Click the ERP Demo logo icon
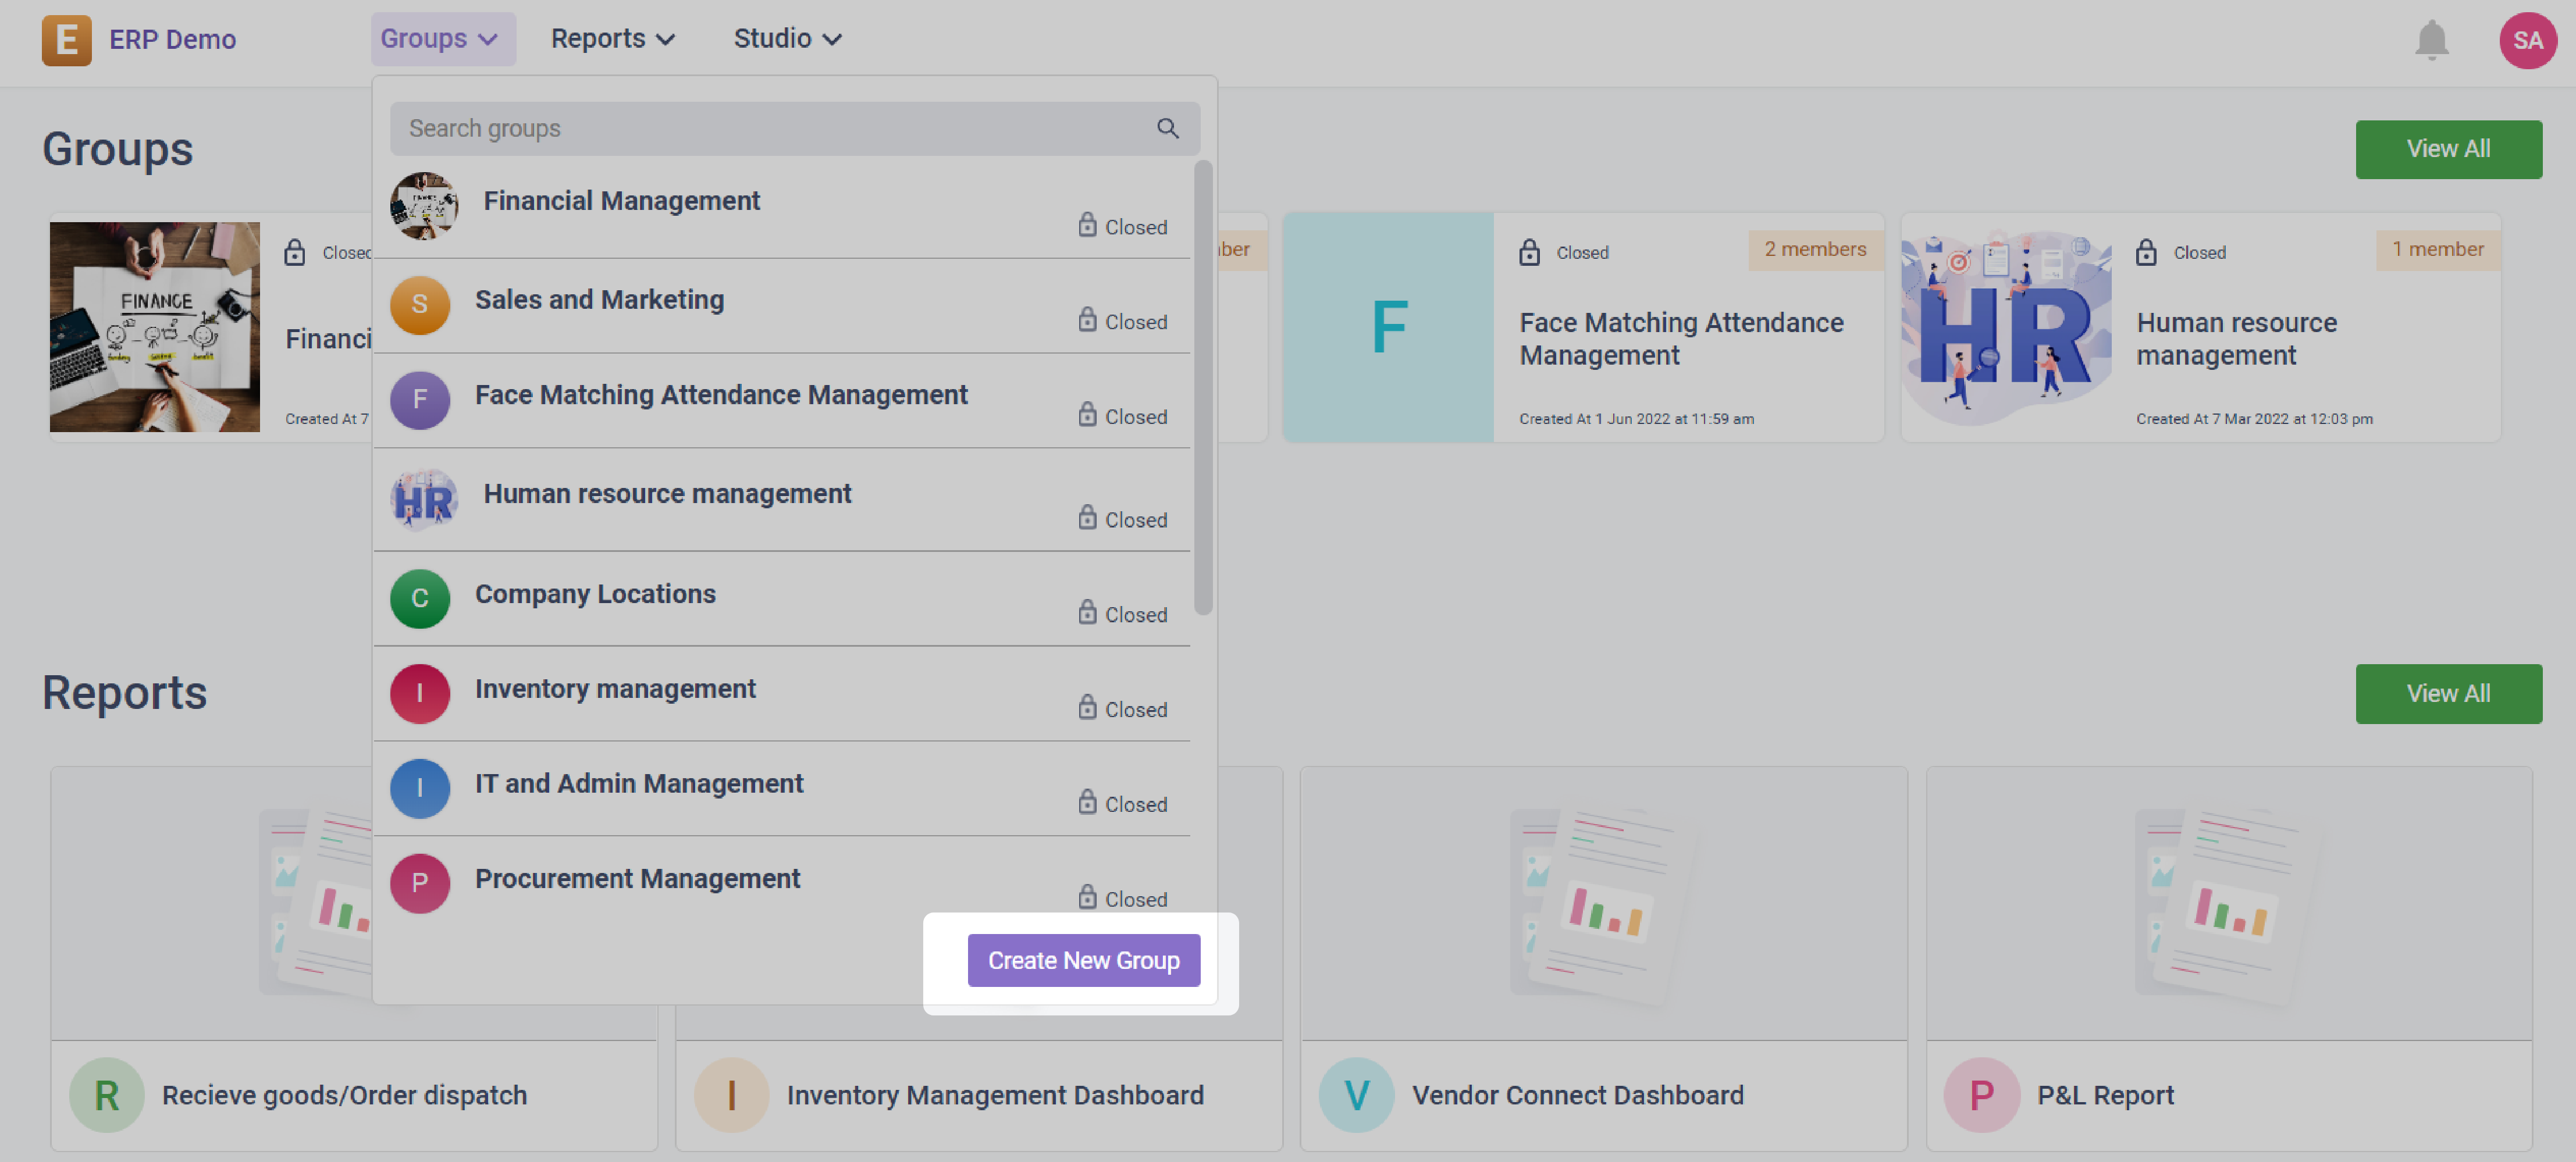The image size is (2576, 1162). click(x=66, y=40)
